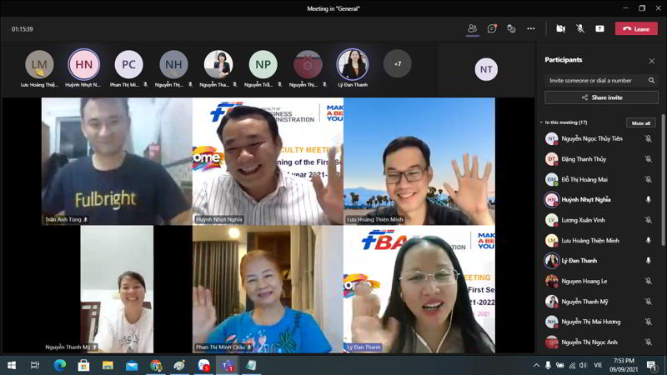Screen dimensions: 667x375
Task: Click the muted mic icon beside Nguyễn Thanh Mỹ
Action: [649, 302]
